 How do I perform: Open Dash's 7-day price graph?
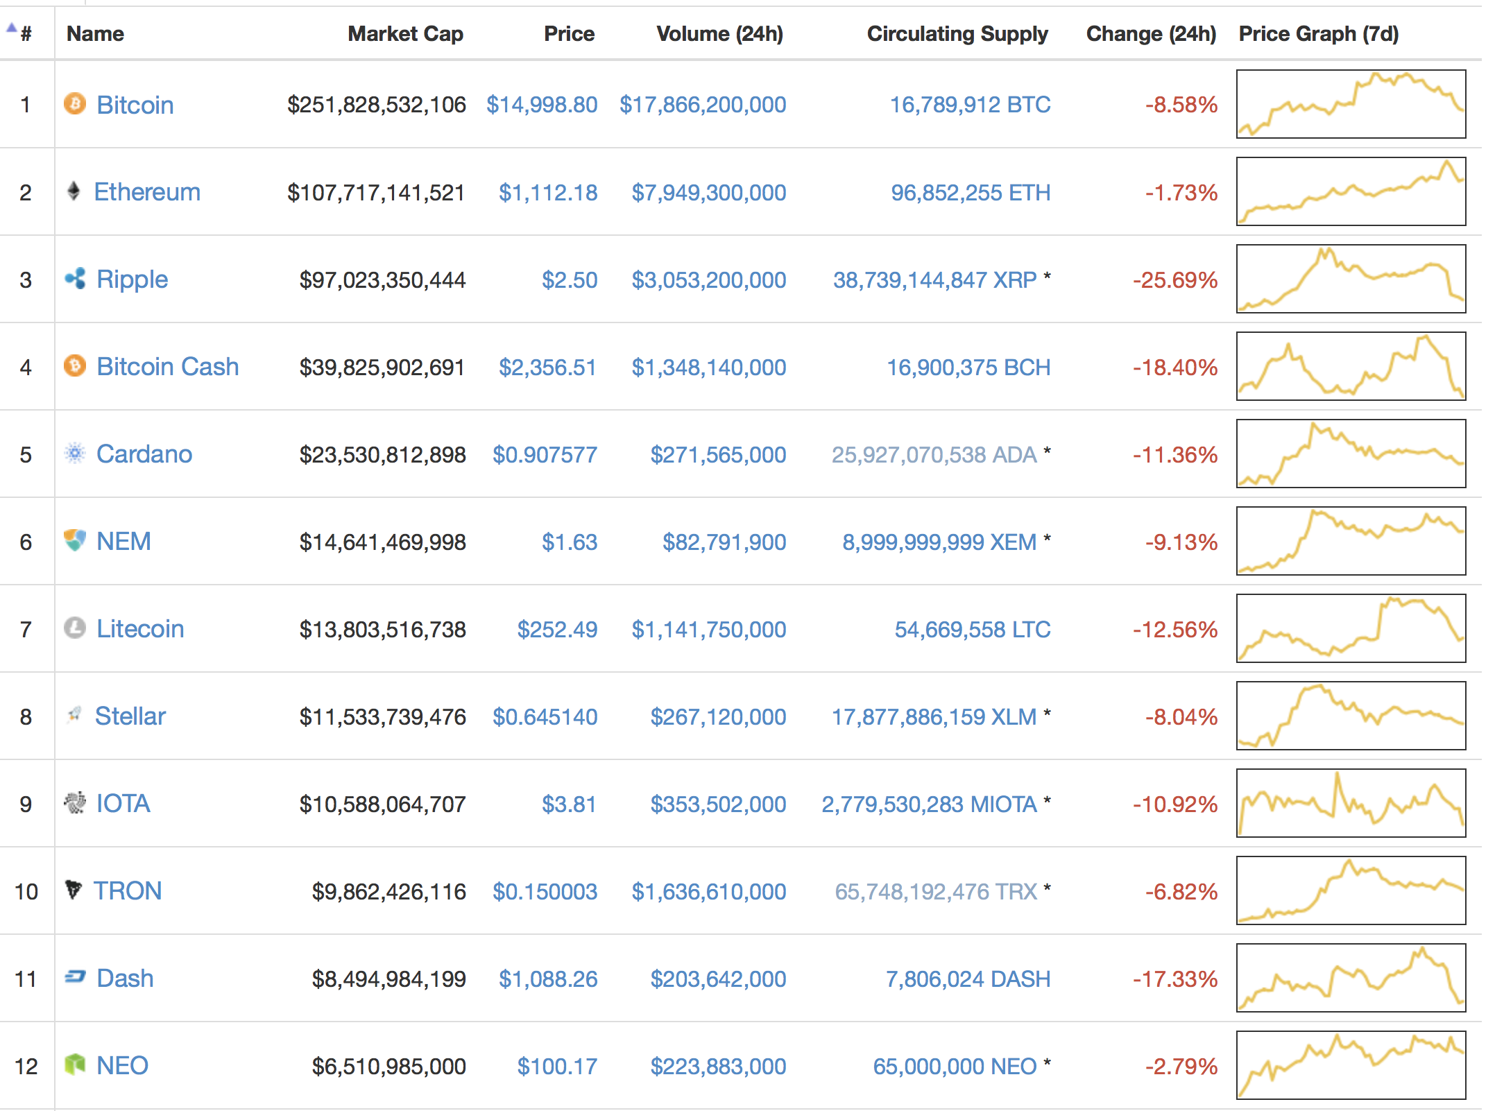point(1351,978)
